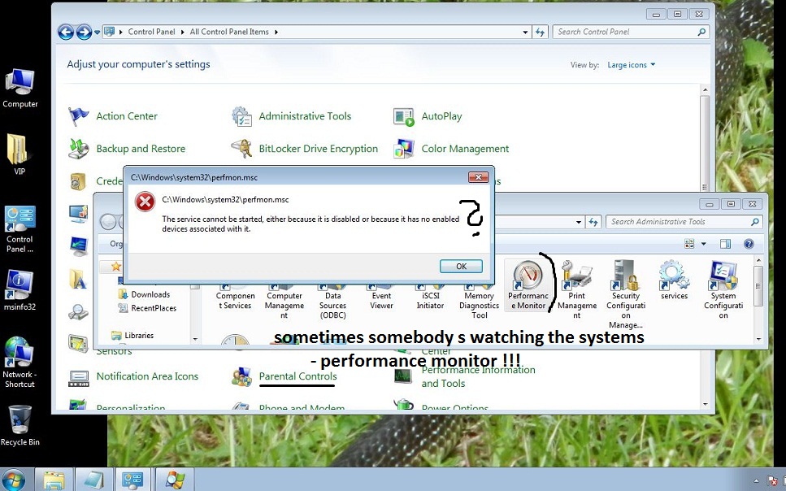Select Computer Management shortcut
The image size is (786, 491).
[x=284, y=301]
